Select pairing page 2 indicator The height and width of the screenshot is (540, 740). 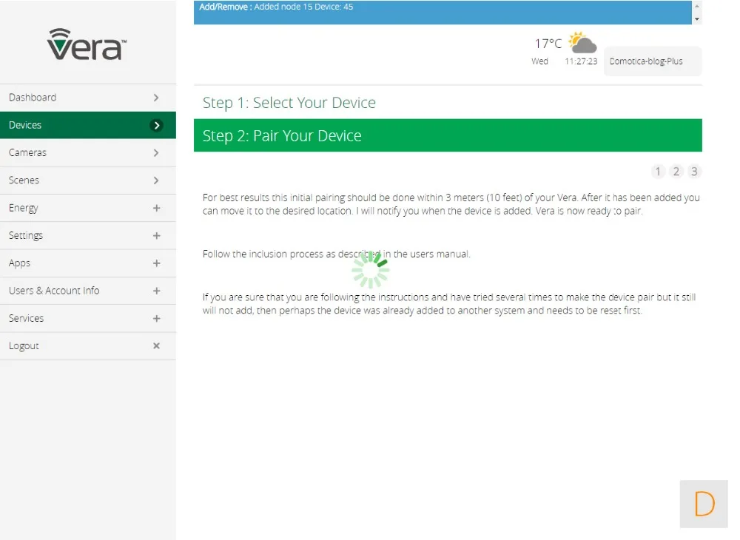coord(676,171)
